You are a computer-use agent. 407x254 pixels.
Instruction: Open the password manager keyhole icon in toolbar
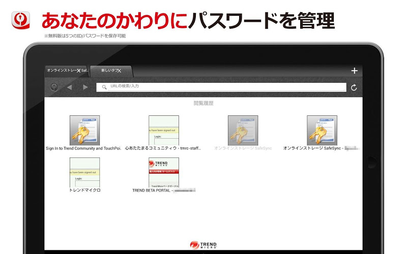(54, 87)
